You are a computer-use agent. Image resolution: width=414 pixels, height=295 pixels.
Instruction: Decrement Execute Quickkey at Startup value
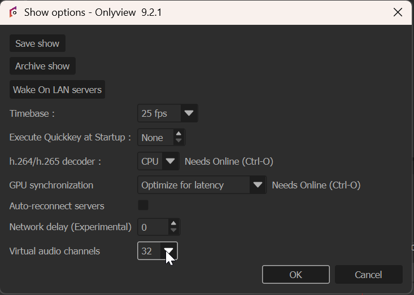tap(178, 141)
